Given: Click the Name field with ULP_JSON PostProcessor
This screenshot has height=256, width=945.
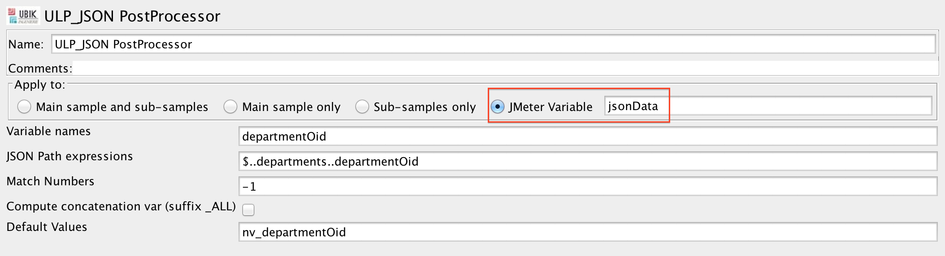Looking at the screenshot, I should [493, 44].
